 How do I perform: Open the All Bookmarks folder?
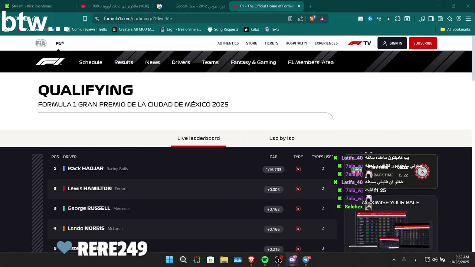point(455,29)
